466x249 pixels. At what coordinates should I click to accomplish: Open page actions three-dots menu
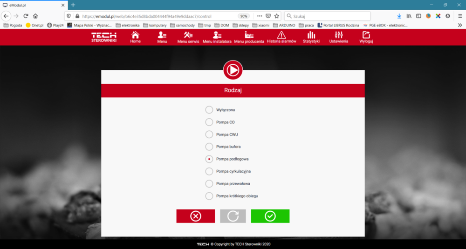click(x=260, y=16)
